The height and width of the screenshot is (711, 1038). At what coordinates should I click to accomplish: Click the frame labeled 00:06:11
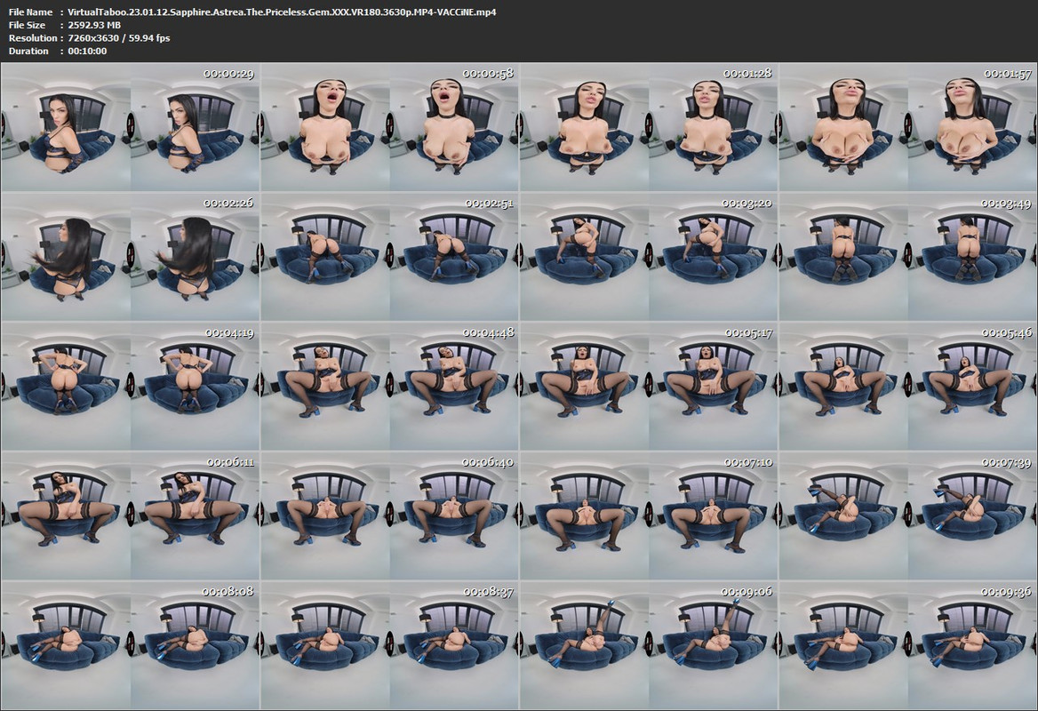coord(131,515)
